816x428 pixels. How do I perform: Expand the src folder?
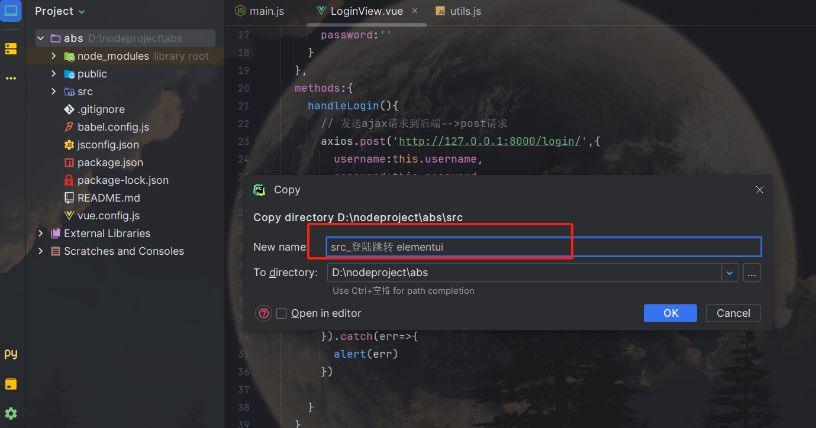(x=53, y=92)
